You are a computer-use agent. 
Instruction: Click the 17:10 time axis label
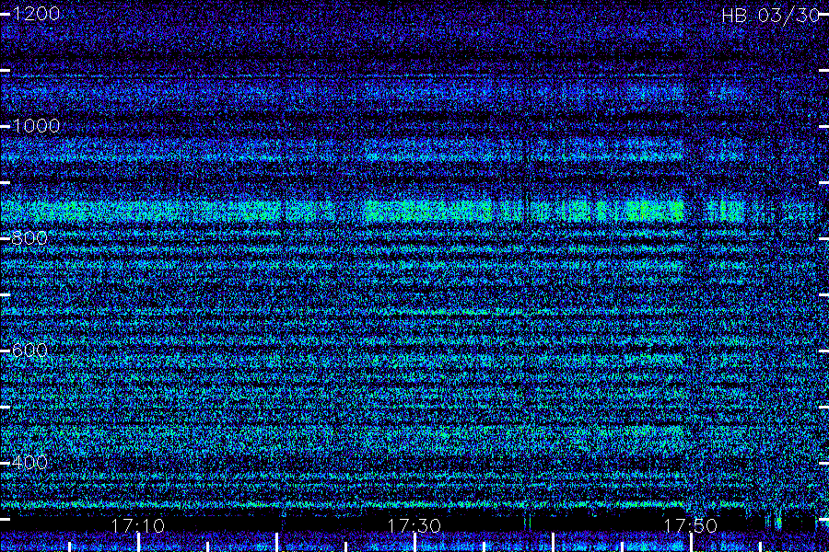(138, 525)
